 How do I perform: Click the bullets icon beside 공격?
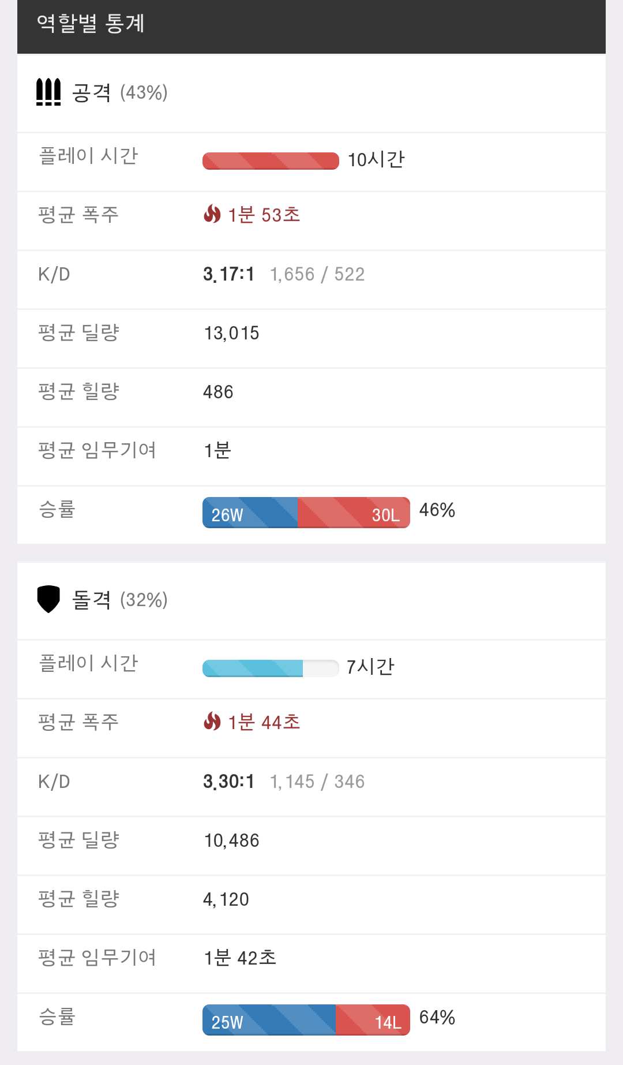[x=48, y=92]
